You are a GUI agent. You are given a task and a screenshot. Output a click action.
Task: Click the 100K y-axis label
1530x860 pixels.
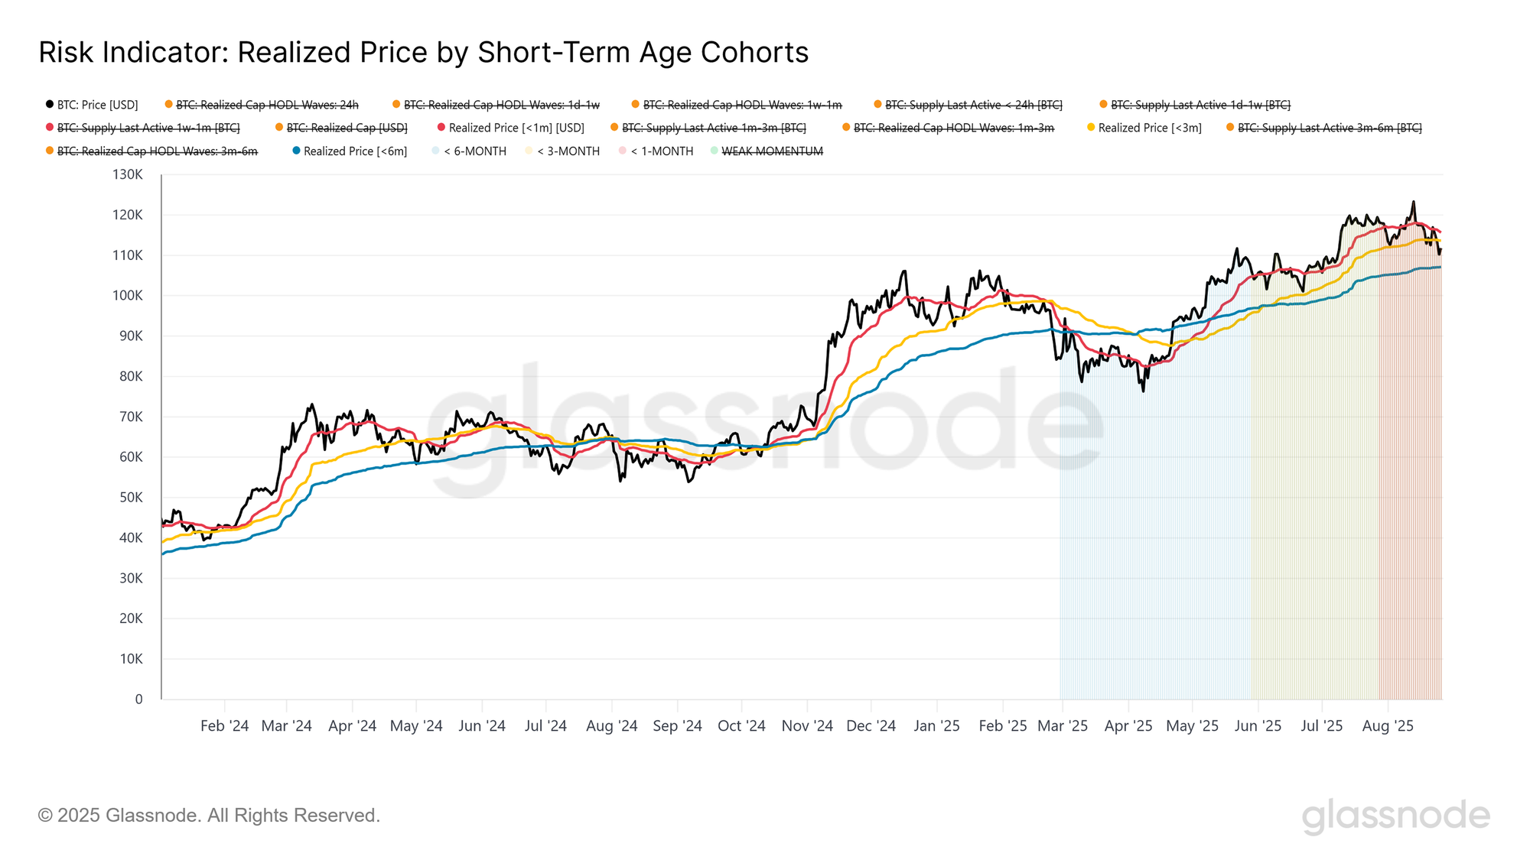[x=128, y=296]
